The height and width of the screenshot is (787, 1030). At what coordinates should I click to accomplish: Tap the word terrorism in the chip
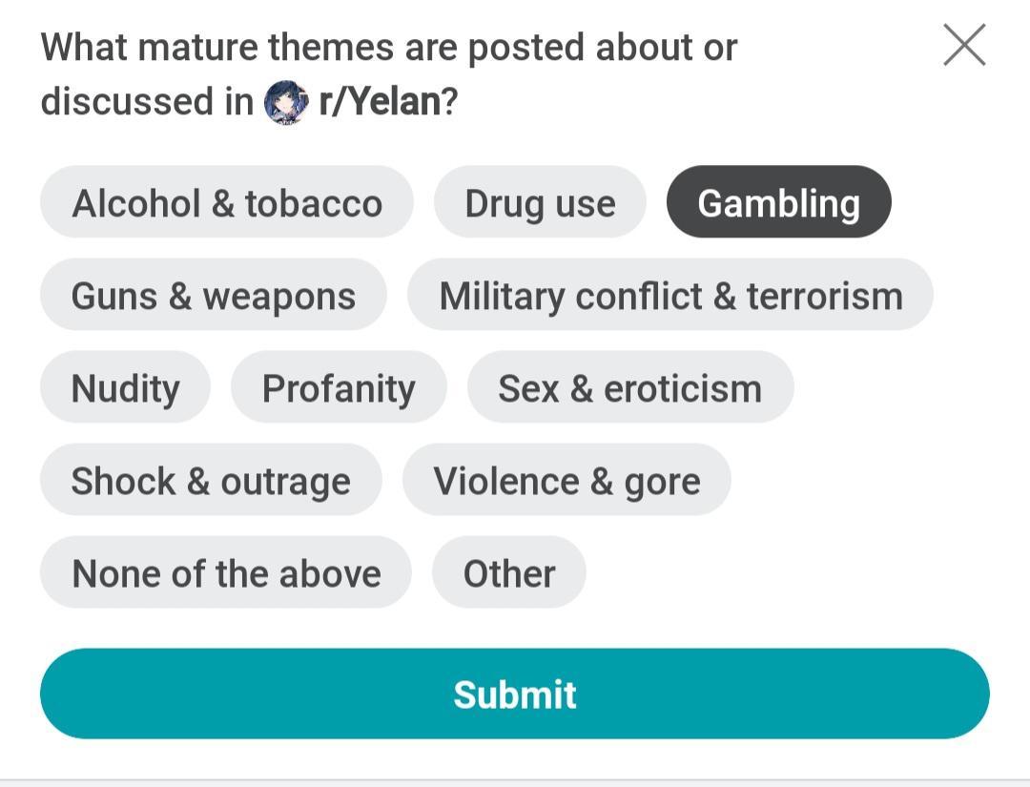(x=824, y=296)
